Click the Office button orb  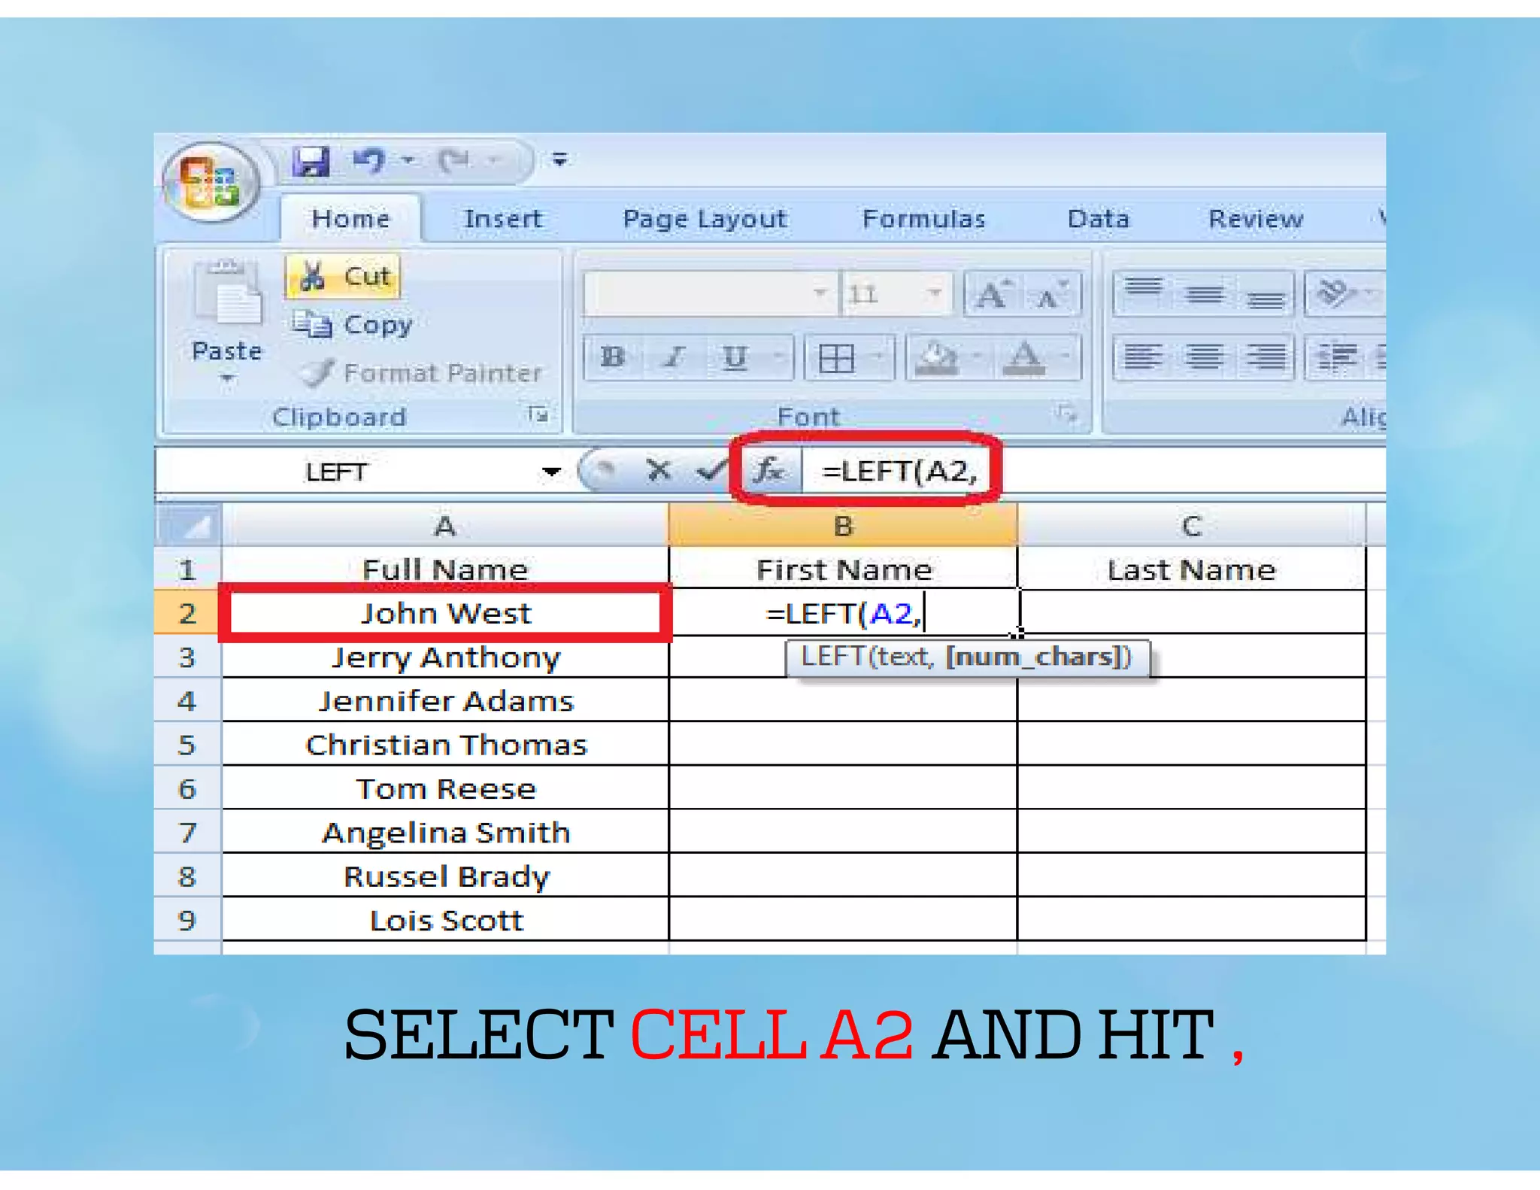click(x=211, y=183)
